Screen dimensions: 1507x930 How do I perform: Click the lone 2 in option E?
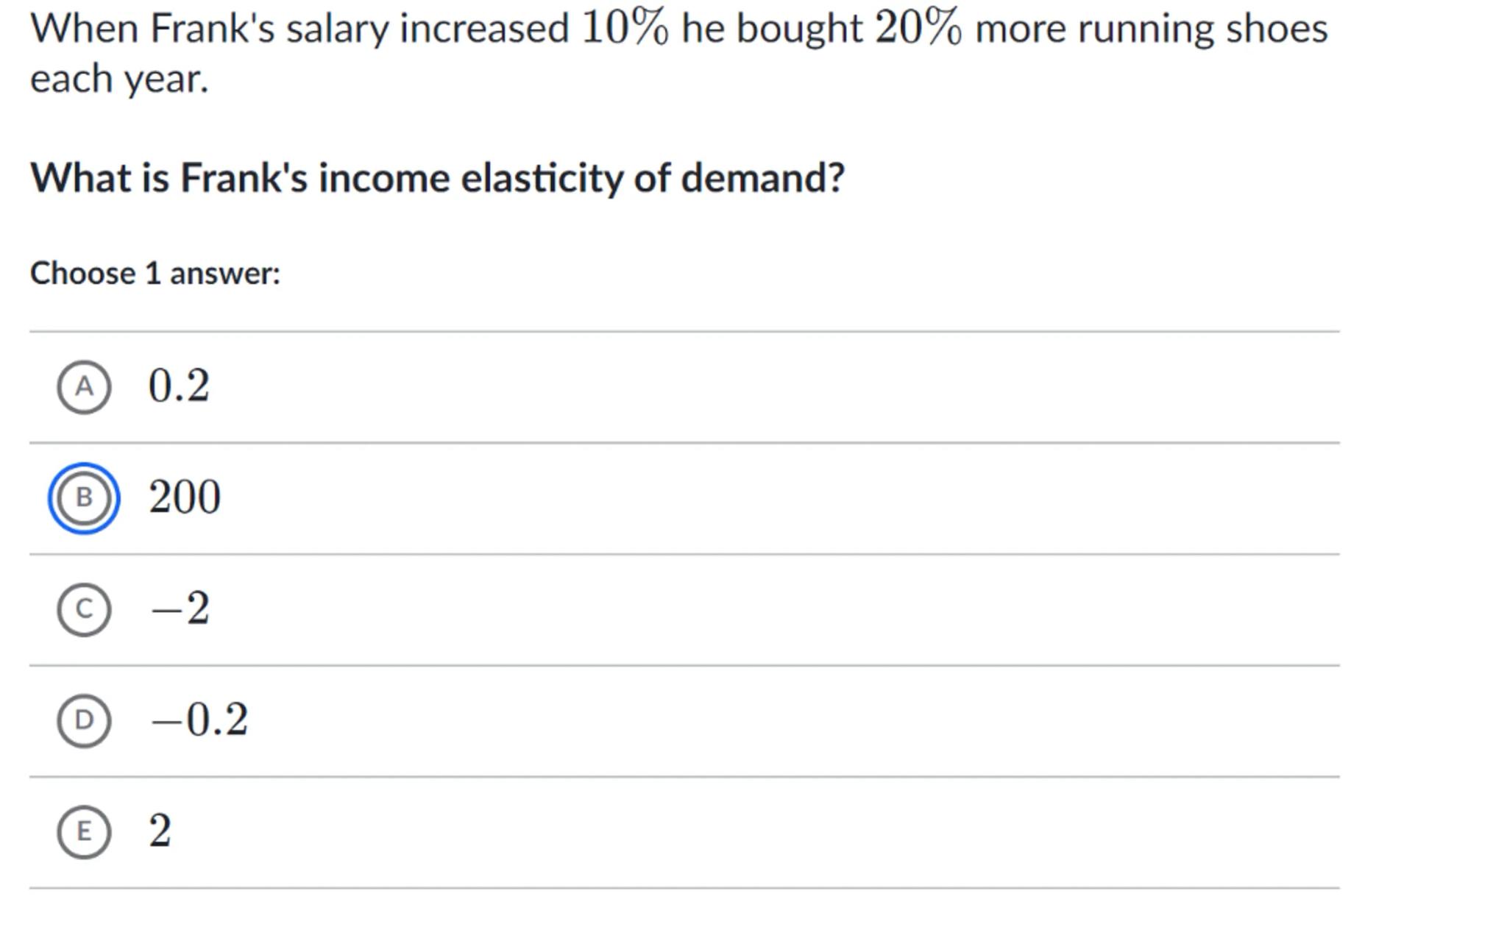pos(160,831)
